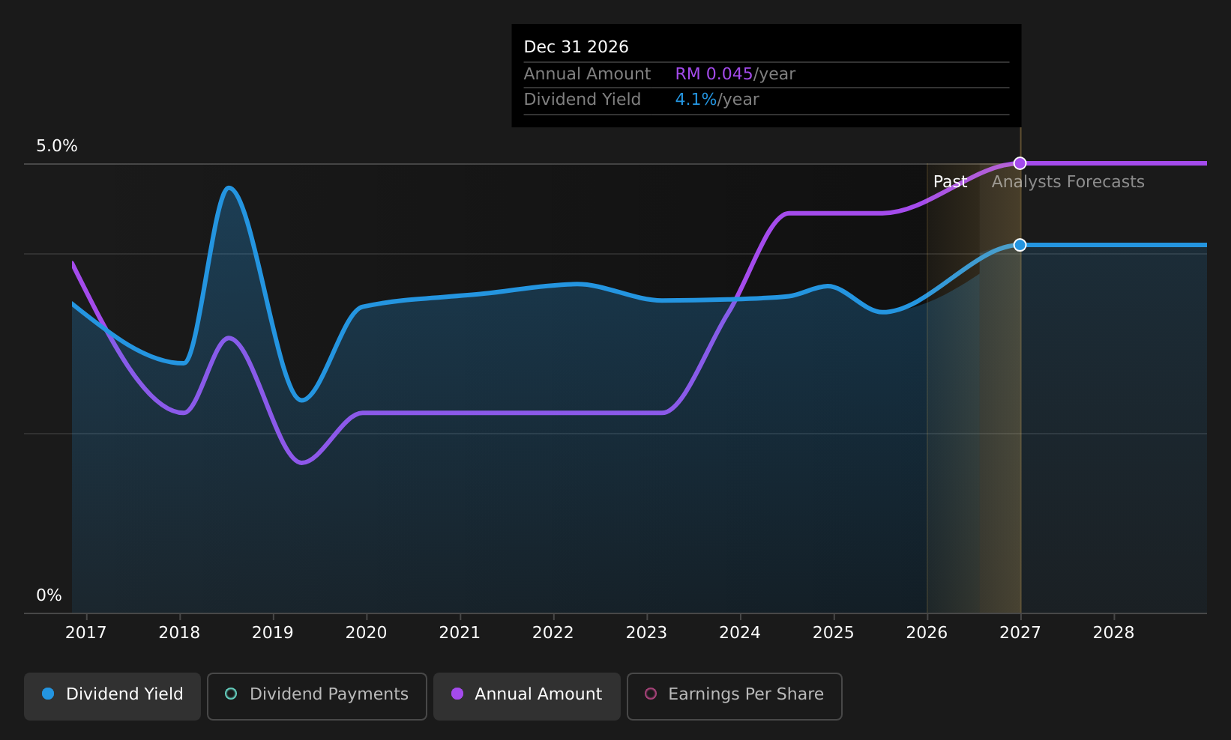
Task: Click the 2021 x-axis label
Action: point(460,633)
